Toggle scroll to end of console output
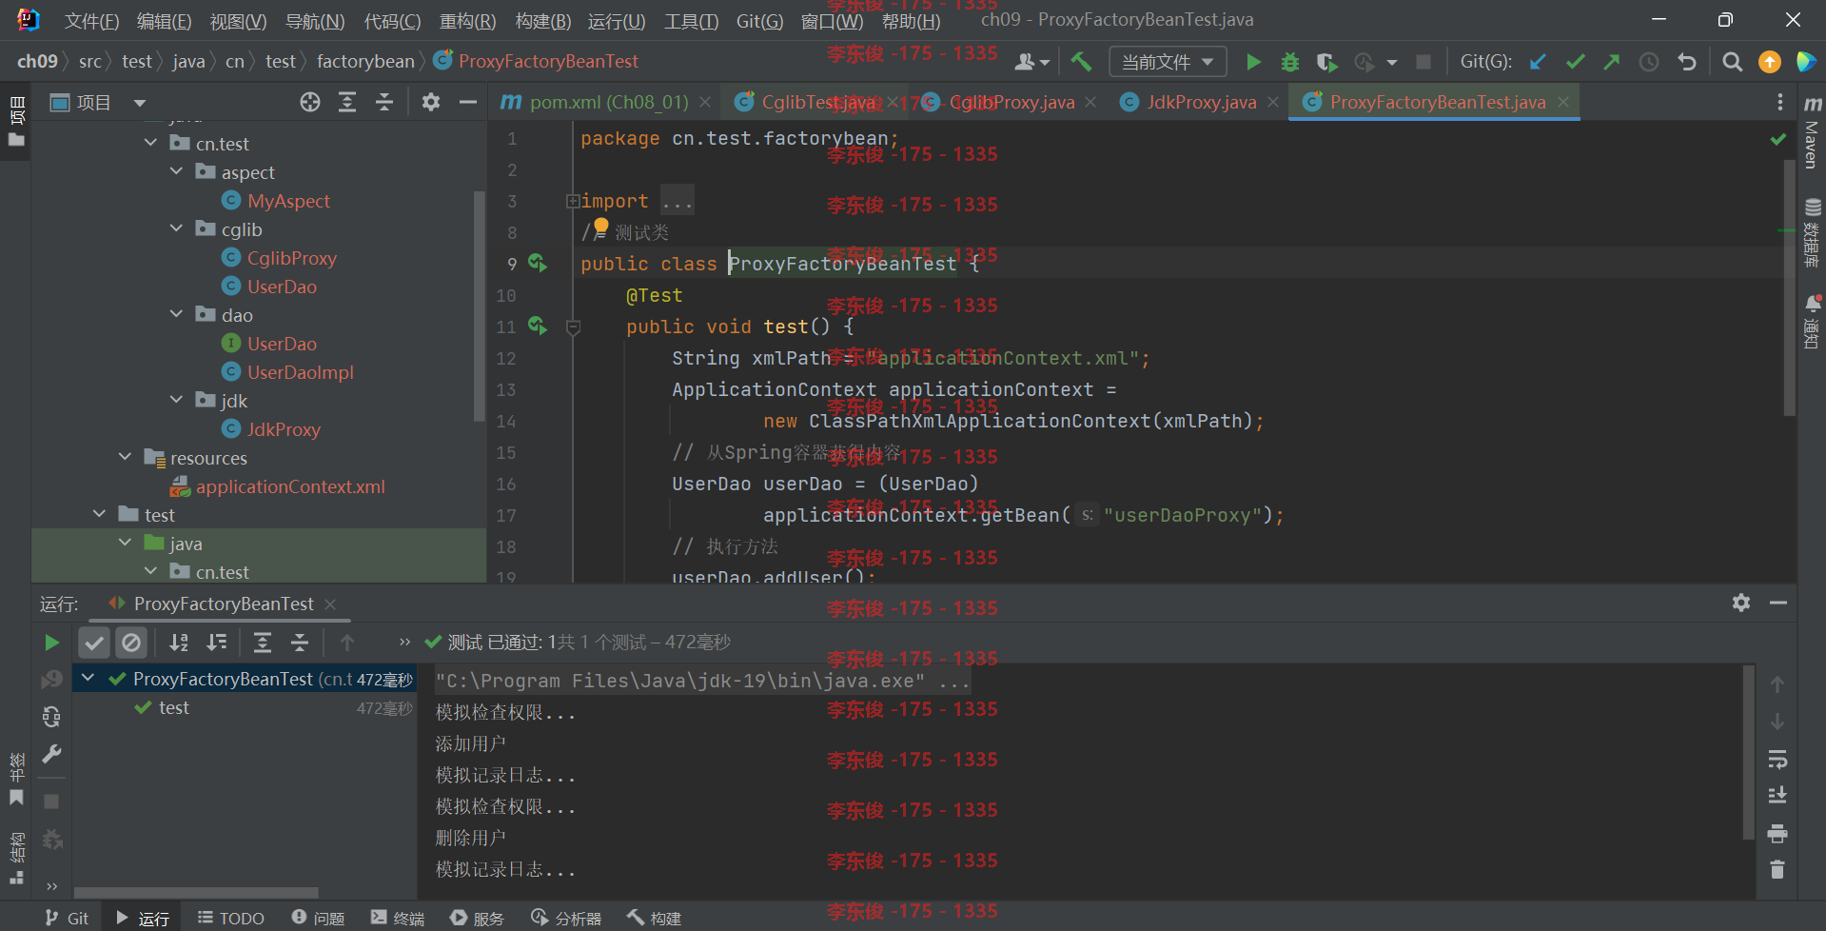The width and height of the screenshot is (1826, 931). (x=1777, y=795)
